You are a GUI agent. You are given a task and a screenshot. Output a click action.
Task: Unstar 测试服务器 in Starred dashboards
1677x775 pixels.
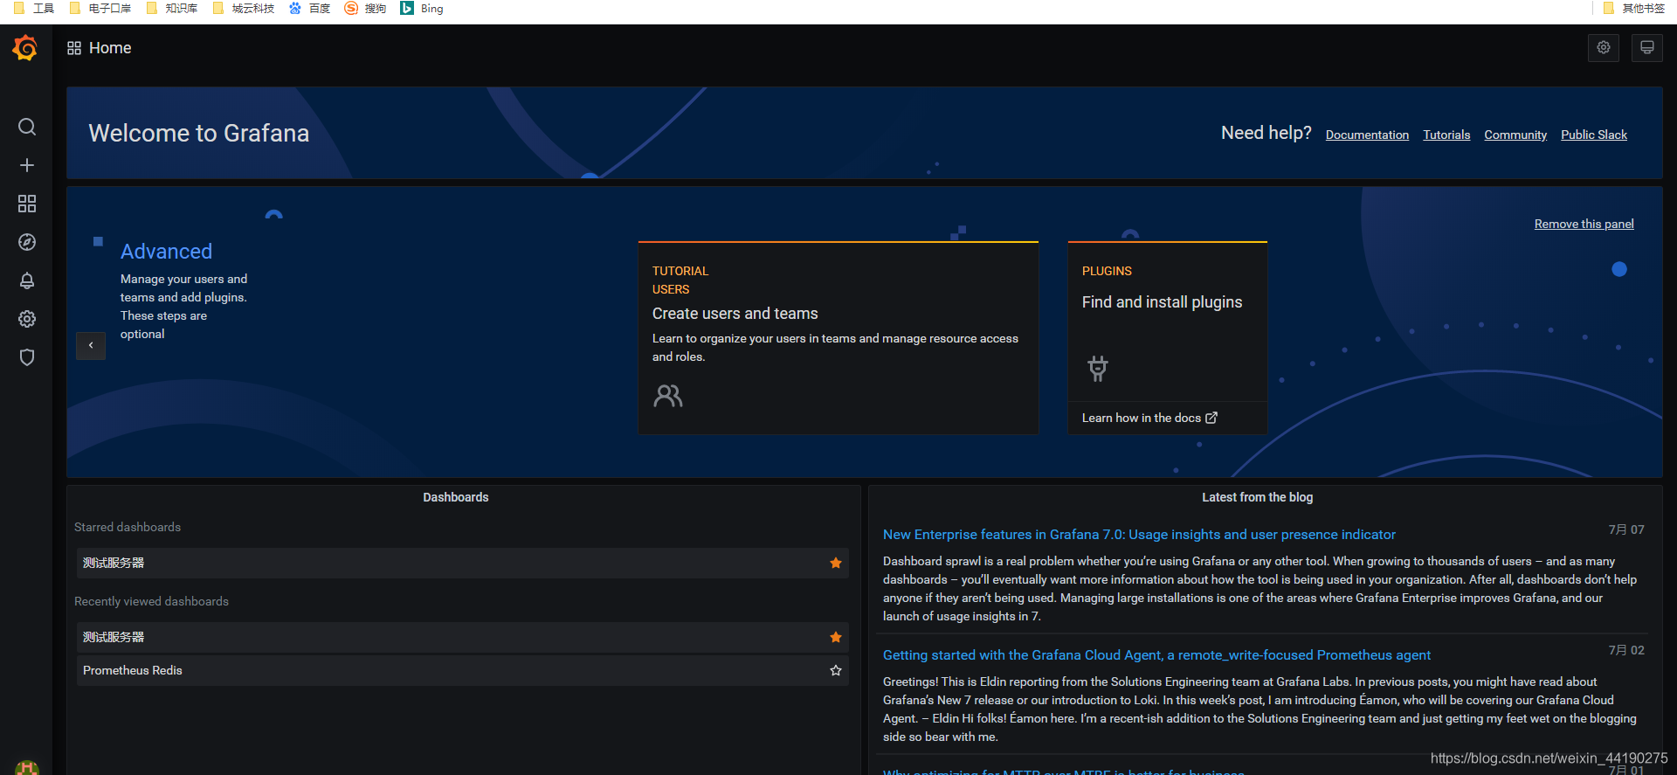[x=836, y=563]
